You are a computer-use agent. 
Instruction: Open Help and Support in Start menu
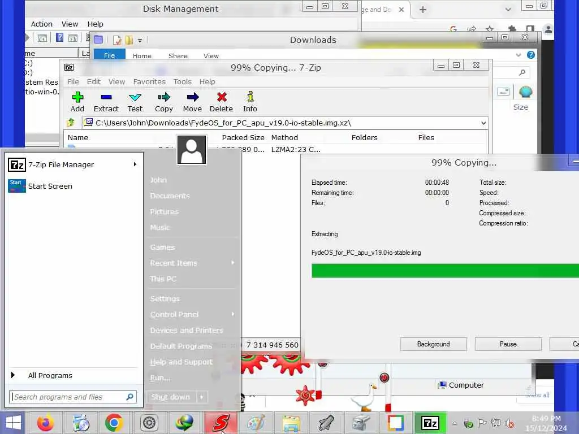182,362
